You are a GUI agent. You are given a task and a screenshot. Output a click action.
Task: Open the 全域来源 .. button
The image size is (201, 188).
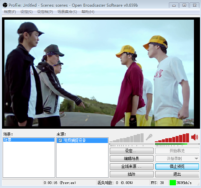(132, 166)
